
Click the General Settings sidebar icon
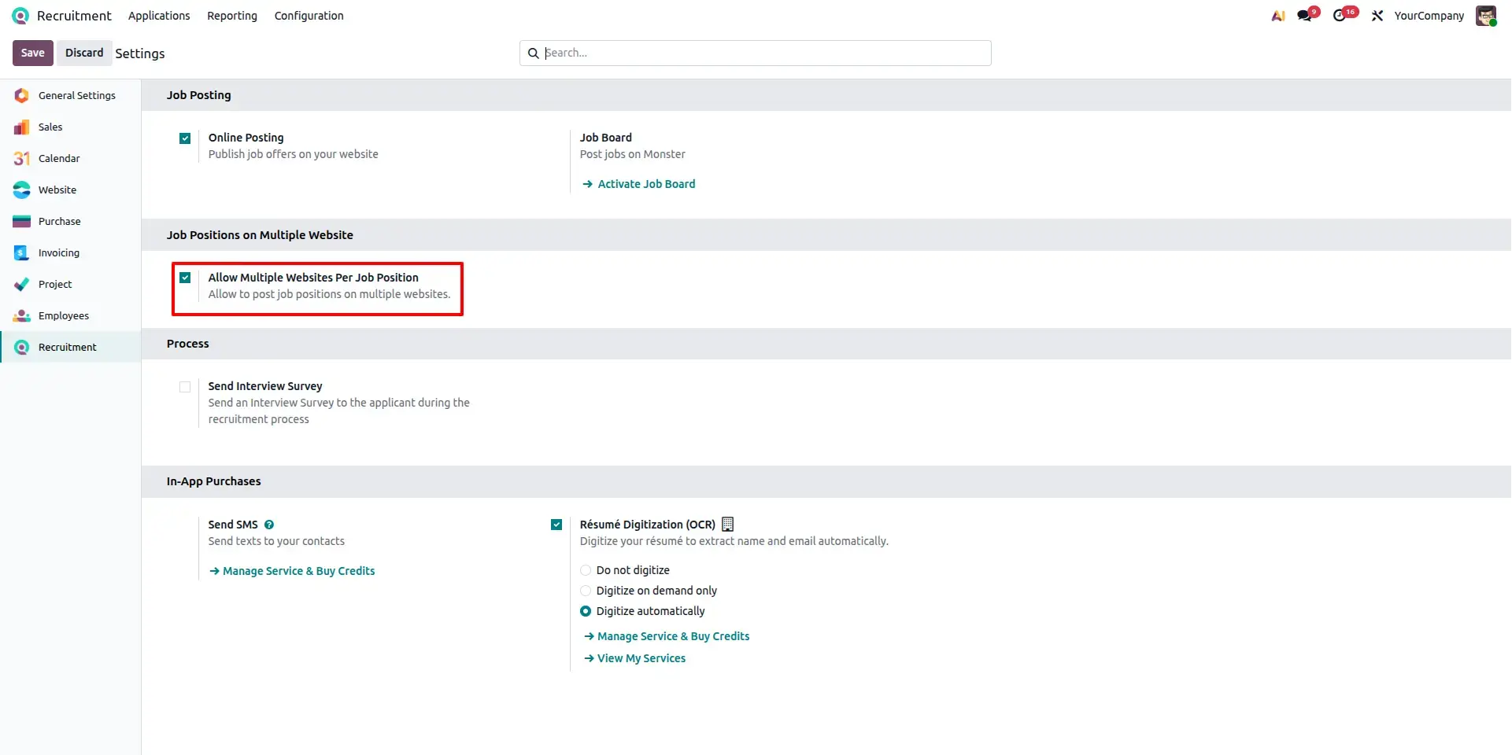(22, 95)
